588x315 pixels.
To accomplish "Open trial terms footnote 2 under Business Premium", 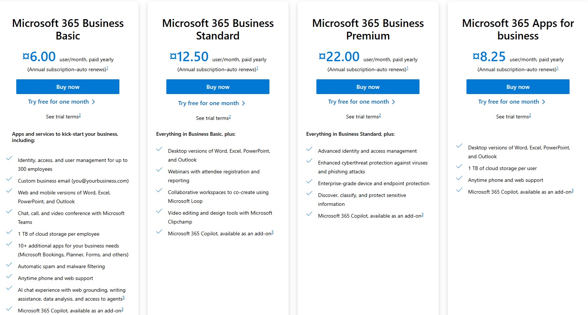I will 380,115.
